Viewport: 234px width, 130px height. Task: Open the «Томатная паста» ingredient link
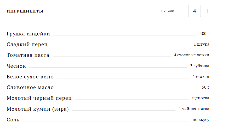coord(28,55)
